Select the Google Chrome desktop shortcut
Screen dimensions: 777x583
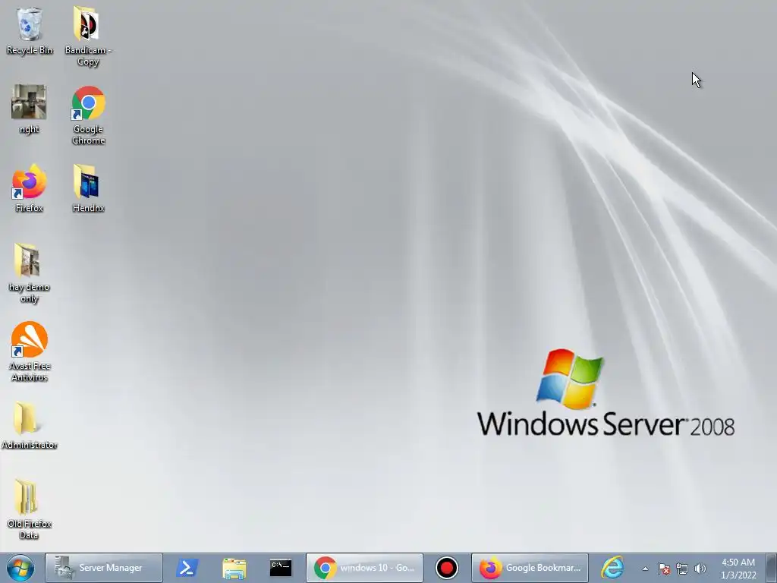click(88, 115)
